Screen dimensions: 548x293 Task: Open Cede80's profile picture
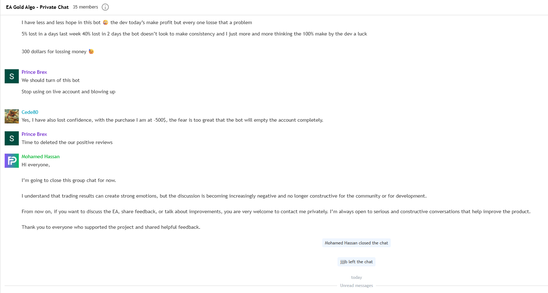pyautogui.click(x=12, y=116)
